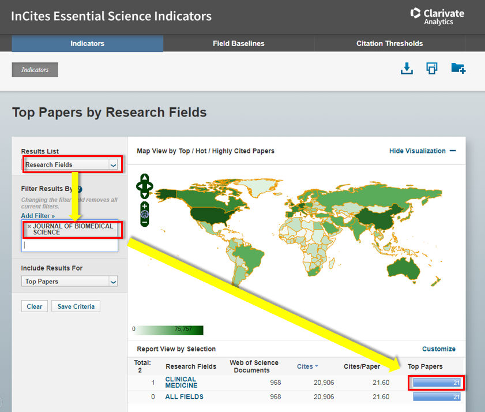Sort by the Cites column header
The width and height of the screenshot is (485, 412).
(305, 366)
